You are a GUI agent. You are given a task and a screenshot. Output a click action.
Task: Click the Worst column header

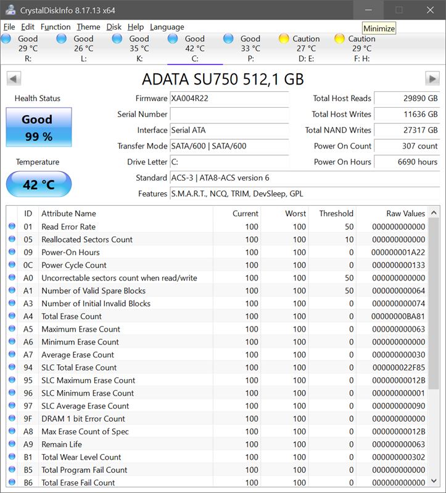(x=284, y=213)
